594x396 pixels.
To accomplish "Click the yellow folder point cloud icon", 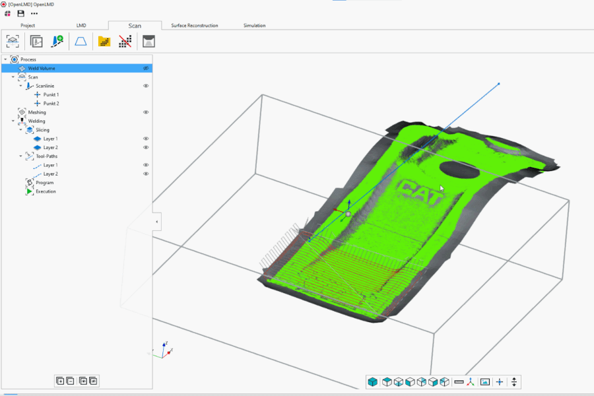I will click(x=104, y=42).
